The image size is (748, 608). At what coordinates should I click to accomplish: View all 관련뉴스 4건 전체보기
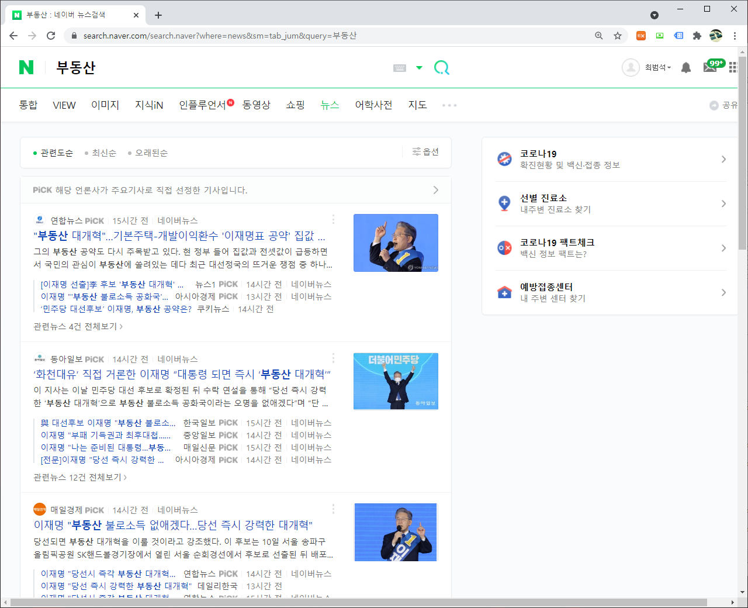pyautogui.click(x=78, y=326)
